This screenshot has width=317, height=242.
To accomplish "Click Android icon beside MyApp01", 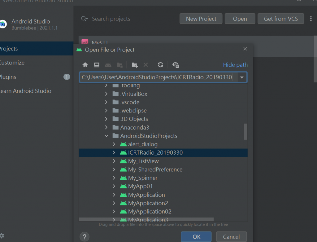I will click(123, 186).
